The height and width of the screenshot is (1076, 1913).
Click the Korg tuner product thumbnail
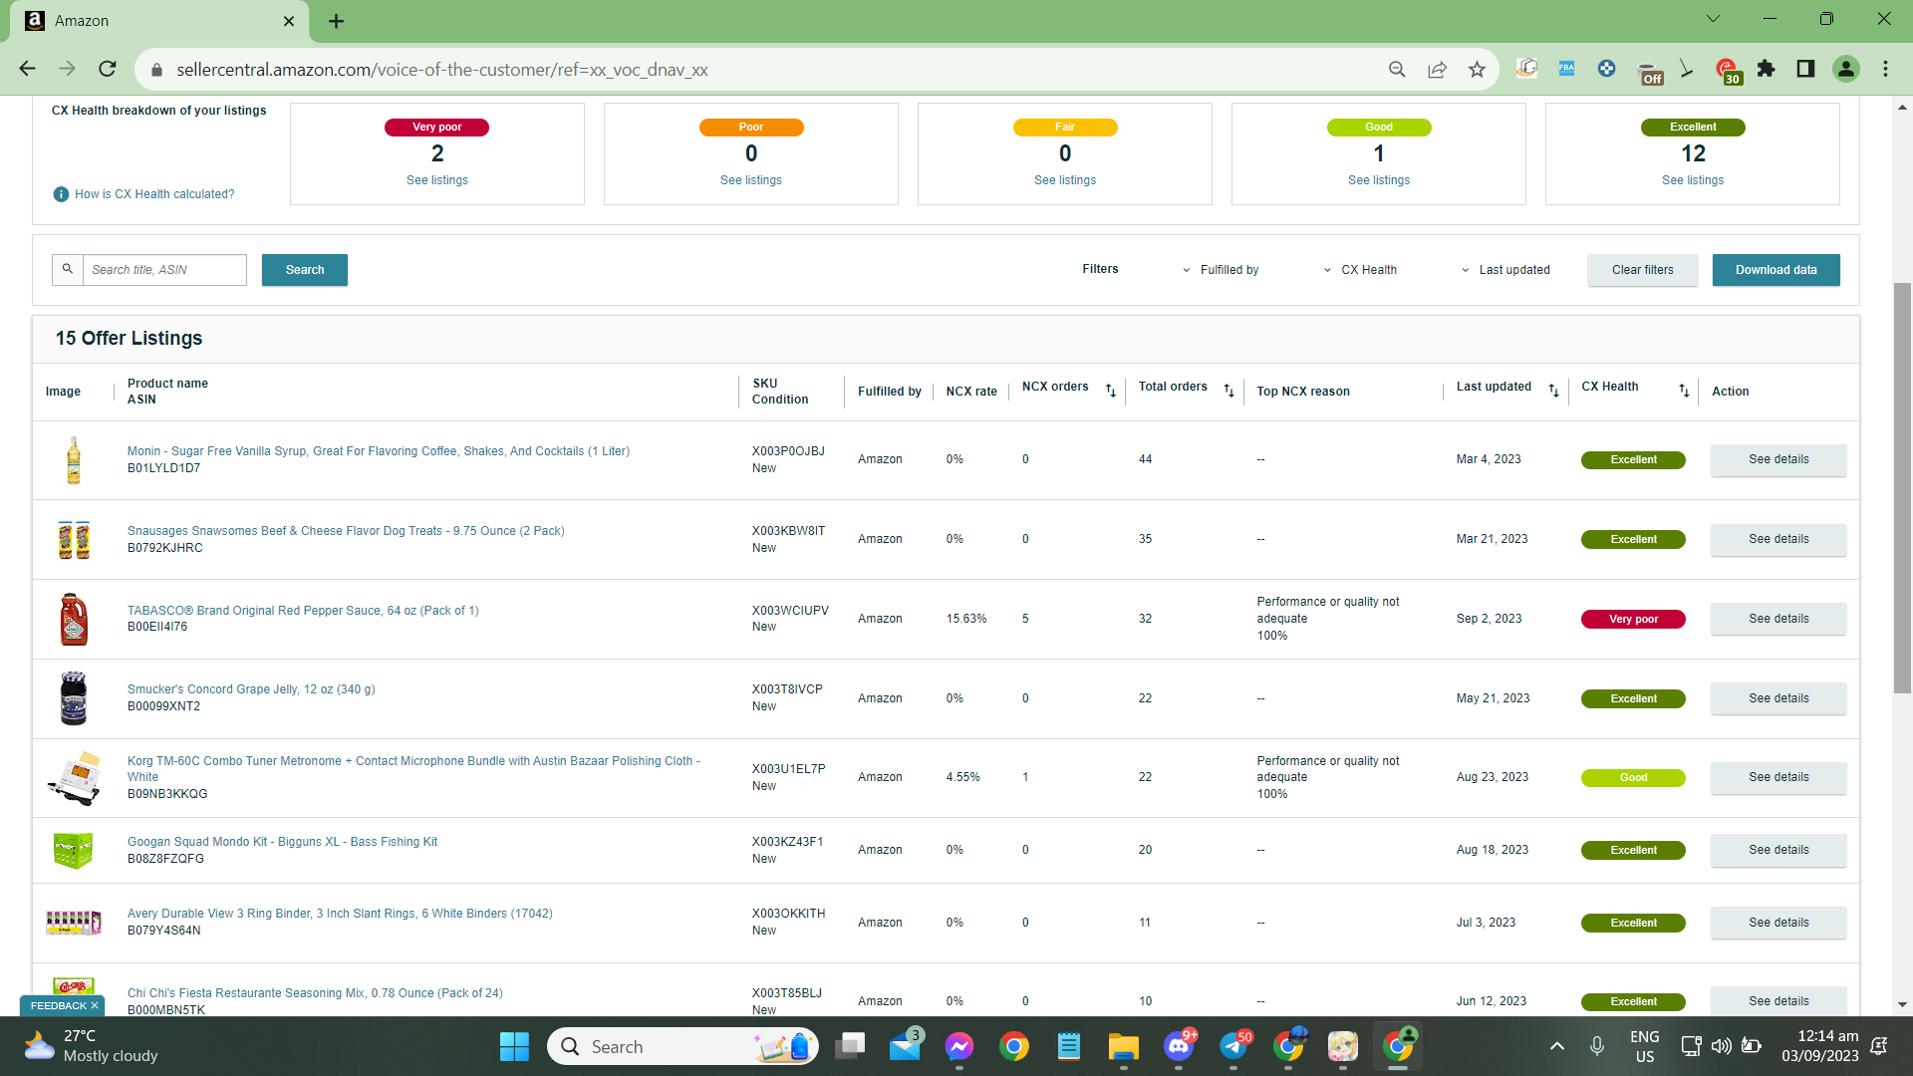(x=74, y=778)
